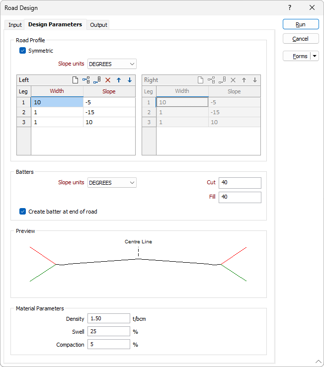The height and width of the screenshot is (367, 324).
Task: Collapse dialog with bottom-right chevron
Action: point(319,362)
